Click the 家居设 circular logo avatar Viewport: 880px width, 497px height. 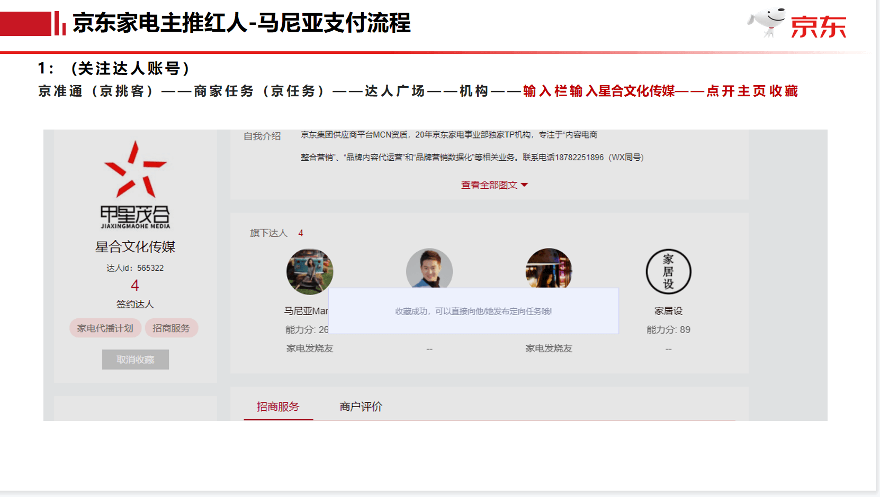(x=669, y=272)
